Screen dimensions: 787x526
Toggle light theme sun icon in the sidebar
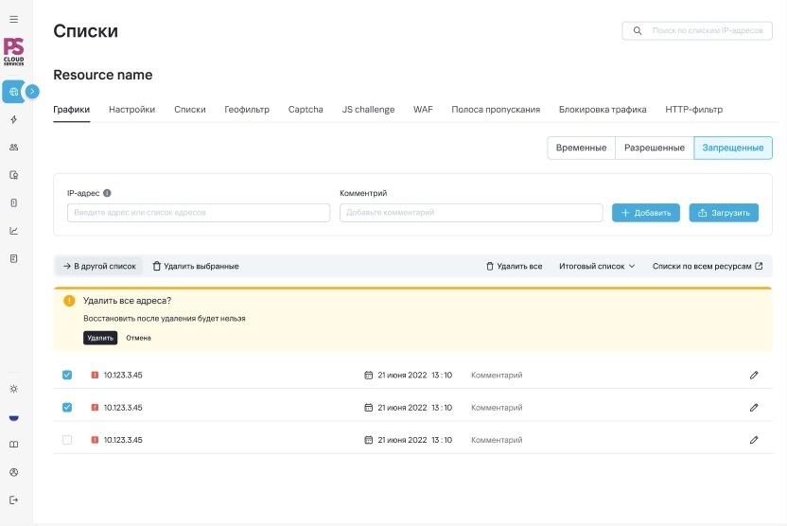14,389
